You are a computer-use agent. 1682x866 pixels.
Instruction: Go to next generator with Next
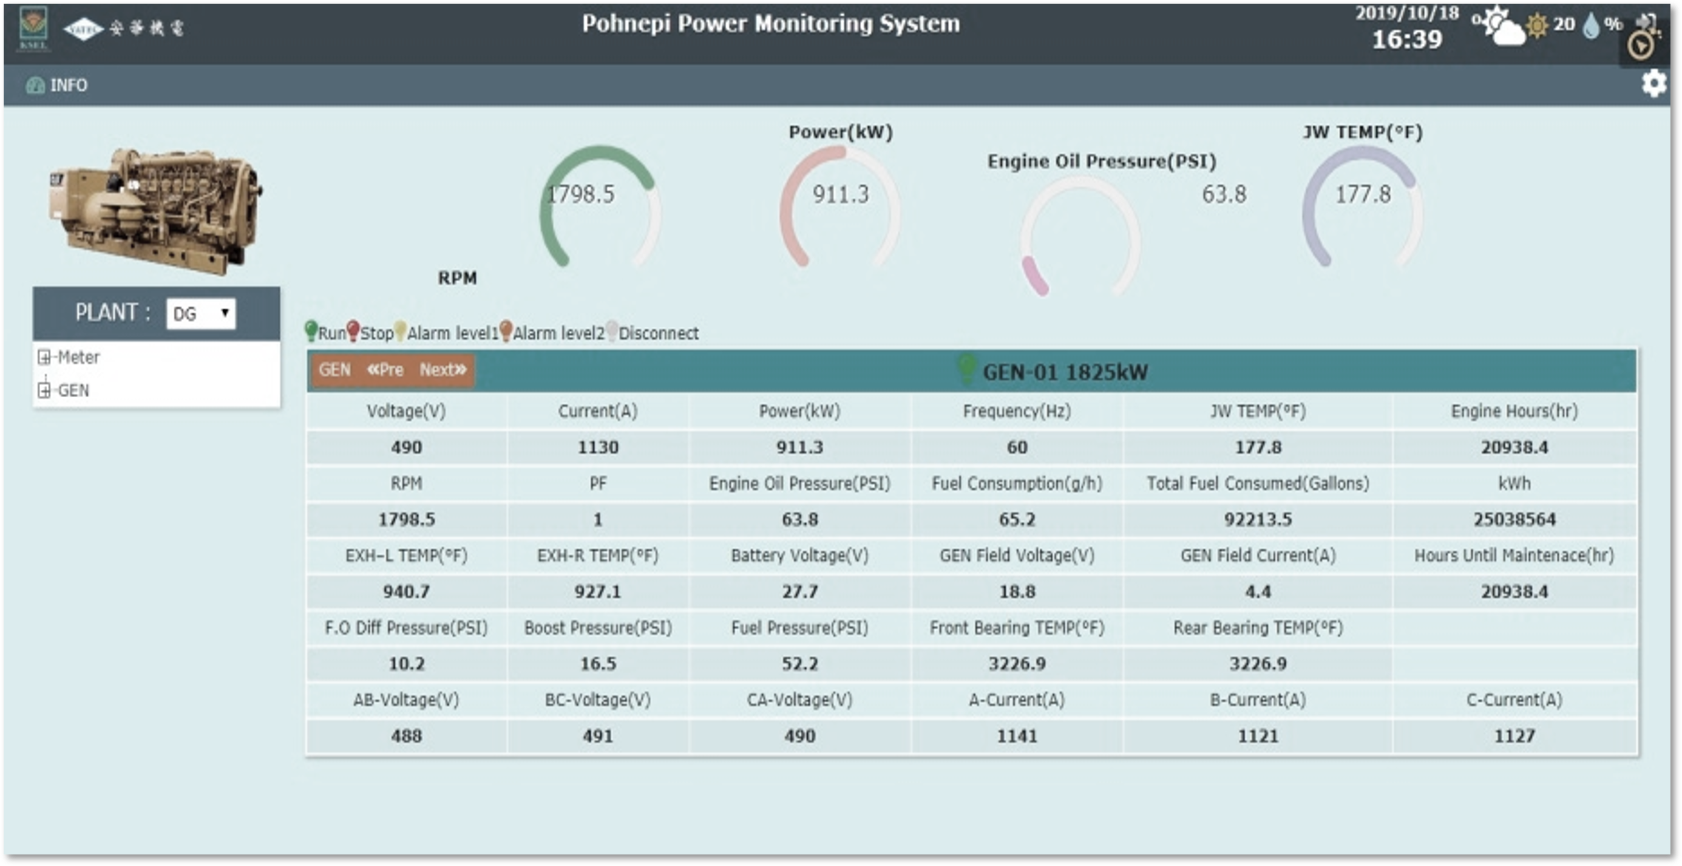[443, 370]
